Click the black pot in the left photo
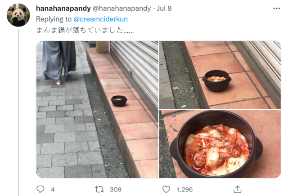Image resolution: width=288 pixels, height=196 pixels. (x=119, y=101)
